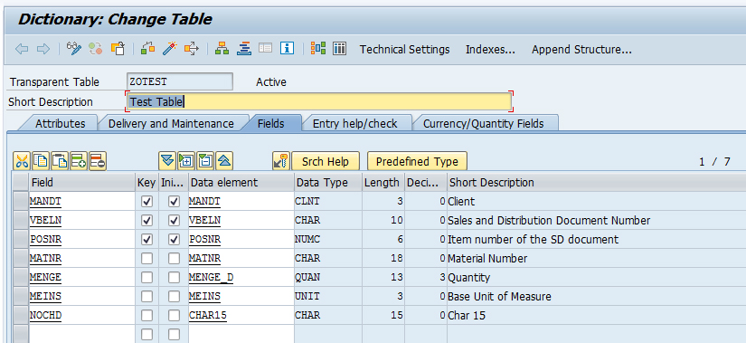Image resolution: width=746 pixels, height=343 pixels.
Task: Uncheck the Initial Values checkbox for MANDT
Action: point(175,202)
